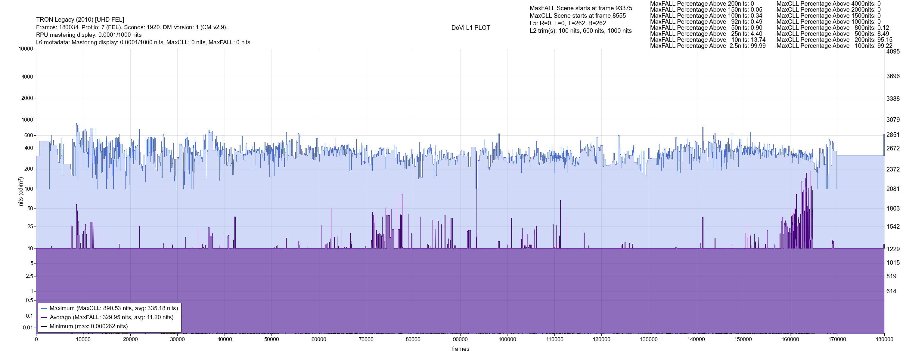Click the 1000 nits y-axis tick label
Viewport: 903px width, 361px height.
click(x=27, y=120)
